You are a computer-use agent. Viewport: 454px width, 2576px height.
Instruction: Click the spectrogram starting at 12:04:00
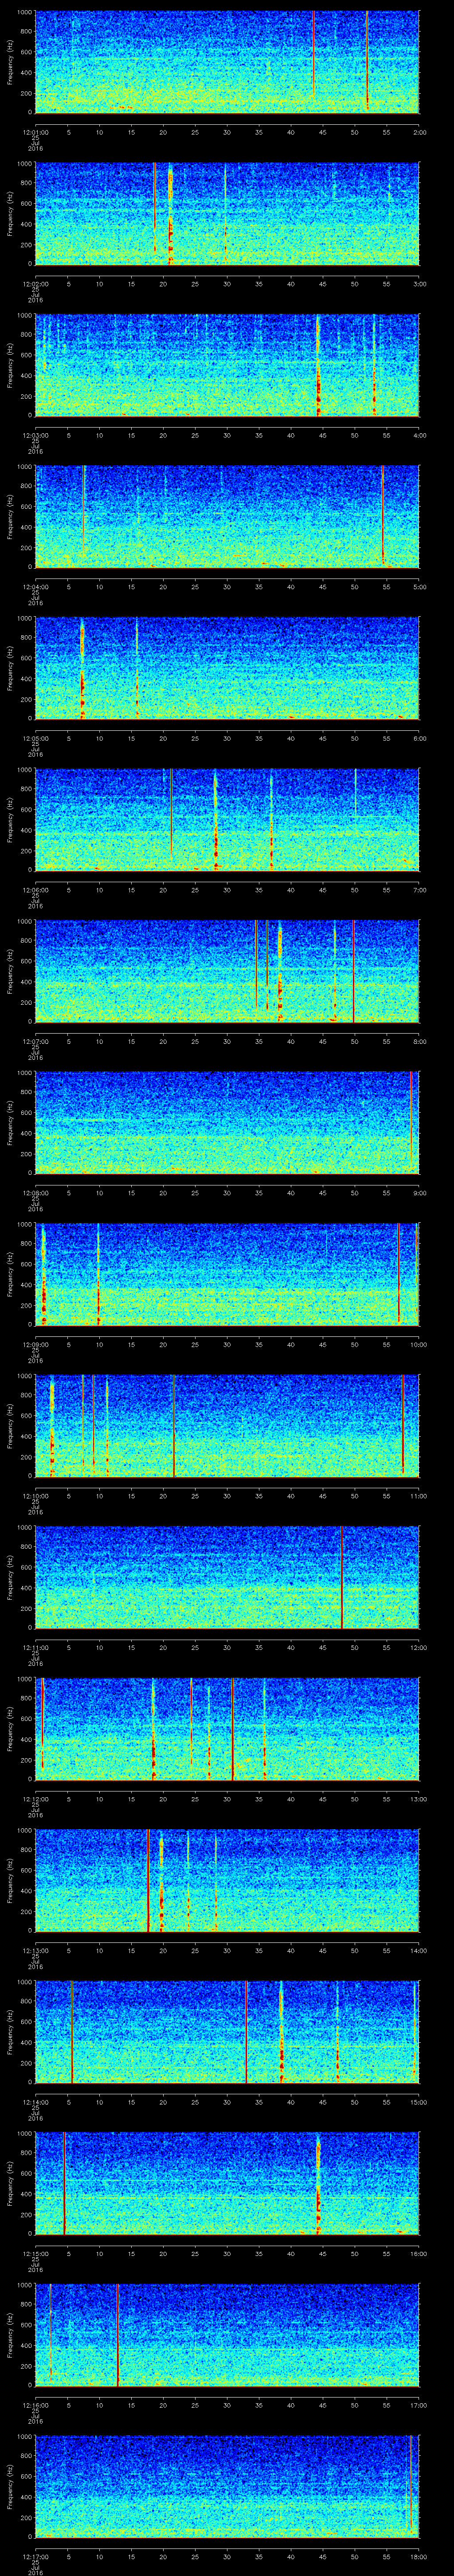point(227,516)
